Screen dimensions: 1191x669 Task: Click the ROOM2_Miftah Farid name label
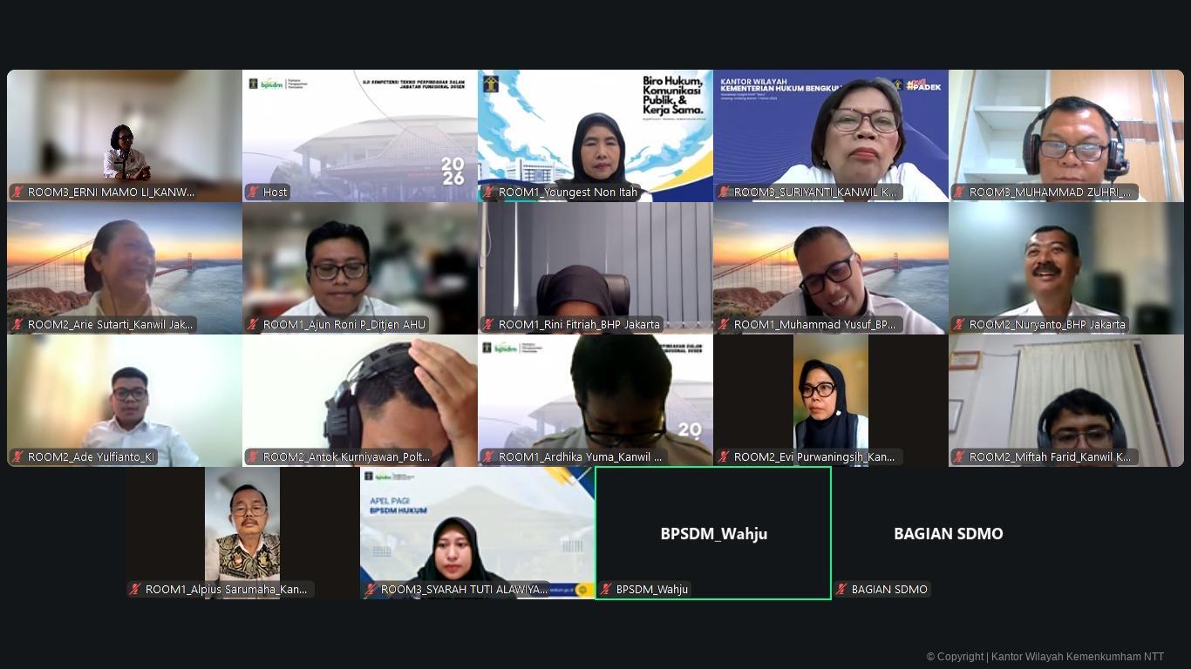[1050, 456]
